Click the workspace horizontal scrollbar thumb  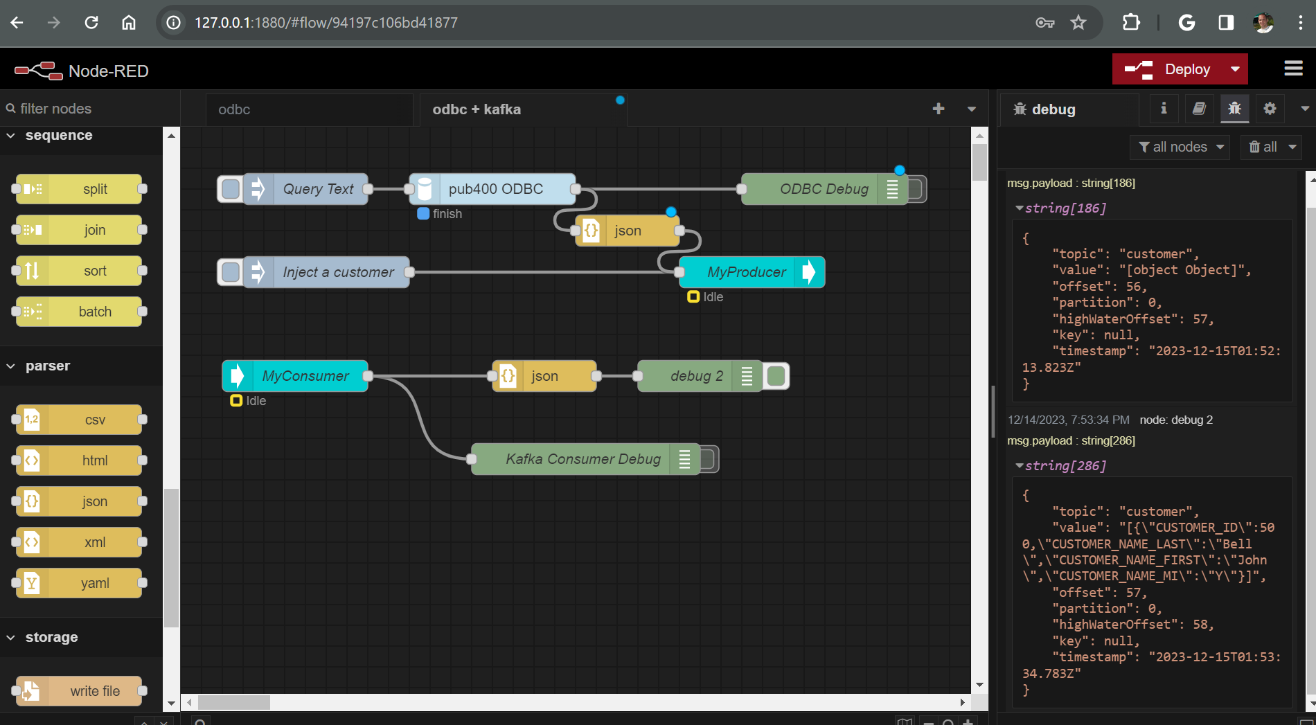click(x=234, y=702)
